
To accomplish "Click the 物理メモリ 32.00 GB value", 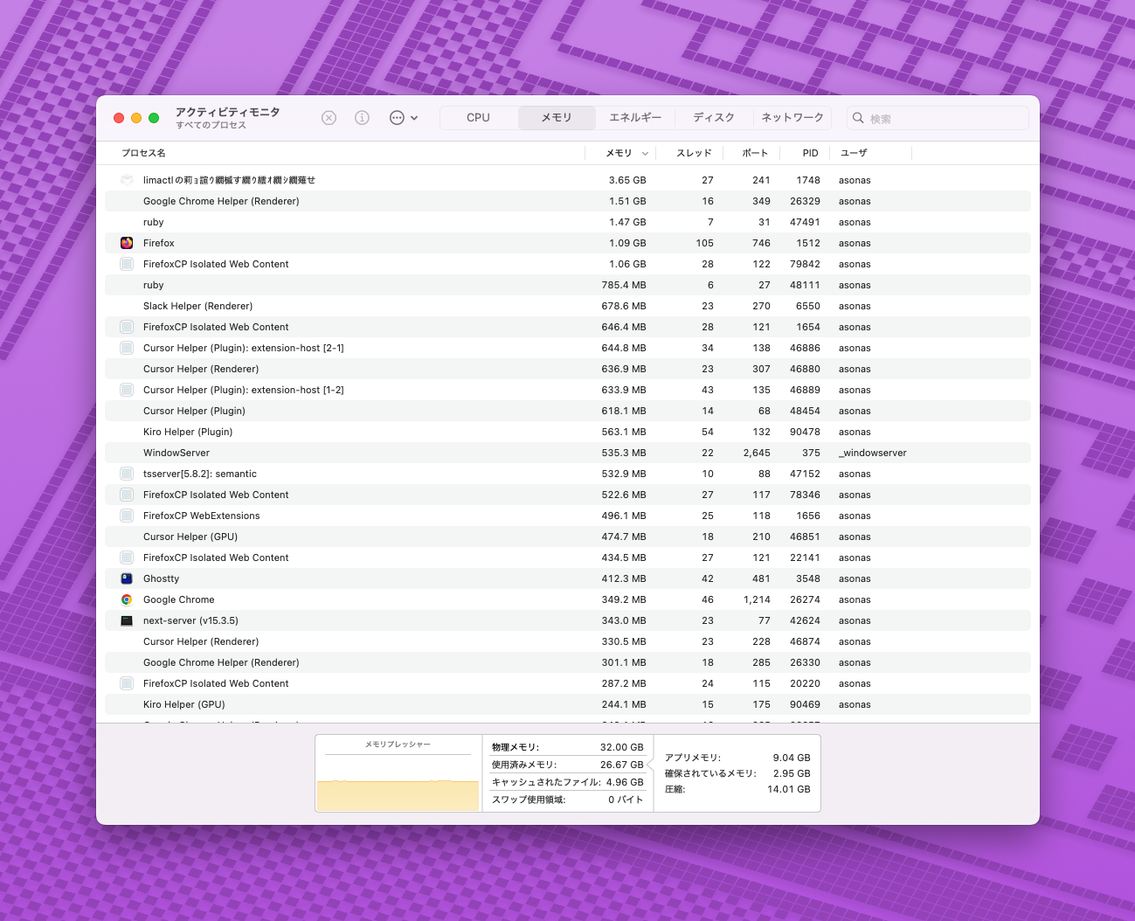I will 621,747.
